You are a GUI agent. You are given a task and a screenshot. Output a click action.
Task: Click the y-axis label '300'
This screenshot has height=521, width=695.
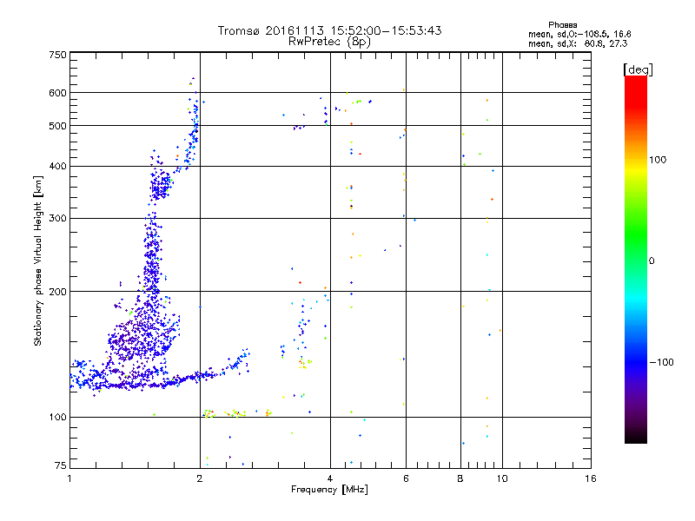coord(57,219)
